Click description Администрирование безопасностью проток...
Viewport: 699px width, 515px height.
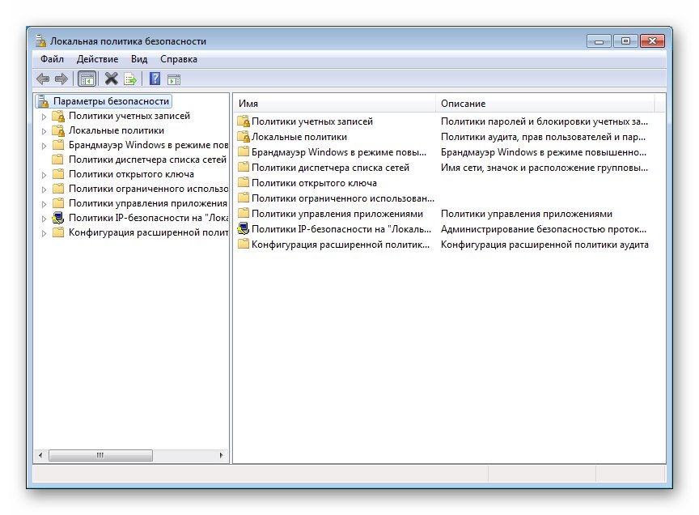click(x=544, y=229)
